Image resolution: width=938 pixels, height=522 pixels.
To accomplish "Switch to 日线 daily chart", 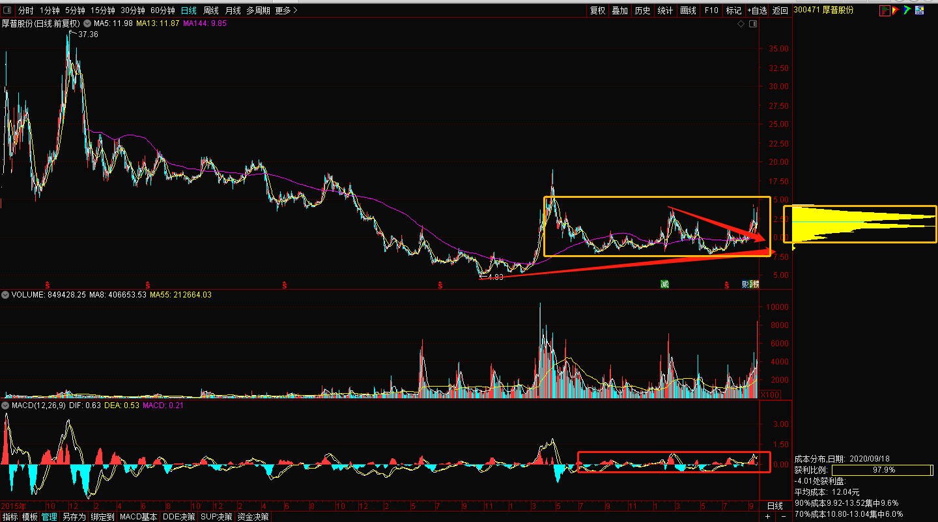I will [x=189, y=10].
